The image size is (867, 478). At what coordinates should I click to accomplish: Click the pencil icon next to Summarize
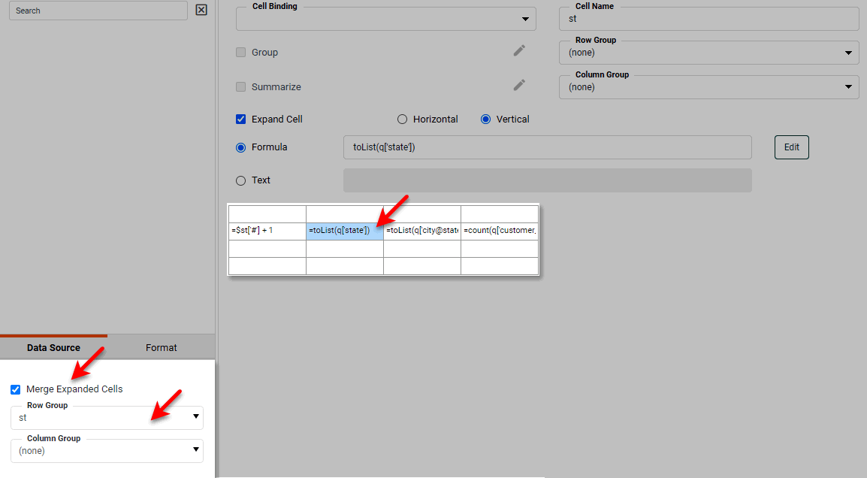coord(519,86)
